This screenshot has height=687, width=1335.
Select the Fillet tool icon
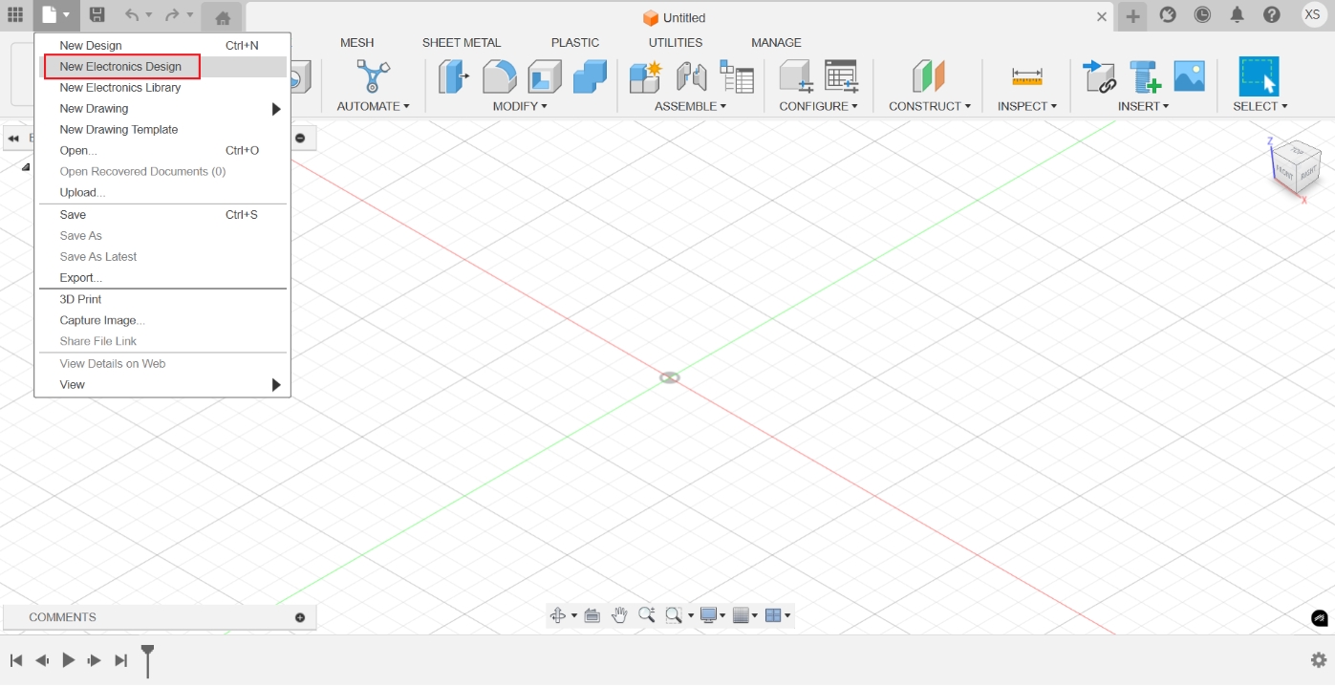click(499, 76)
